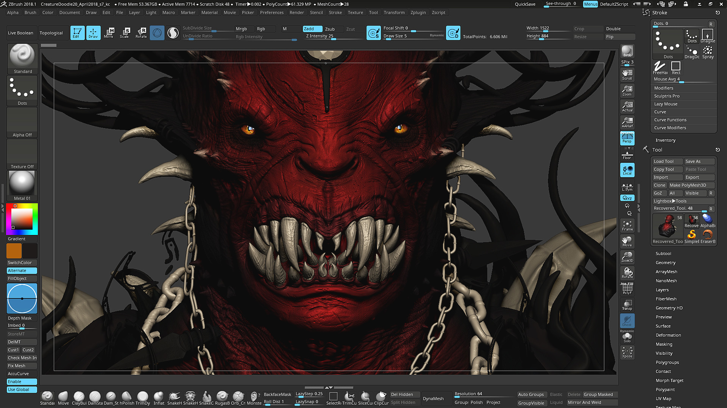
Task: Adjust the Z Intensity slider
Action: (334, 36)
